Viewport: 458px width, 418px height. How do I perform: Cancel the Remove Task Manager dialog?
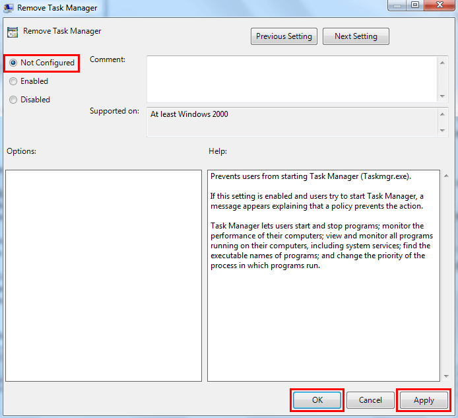point(370,400)
